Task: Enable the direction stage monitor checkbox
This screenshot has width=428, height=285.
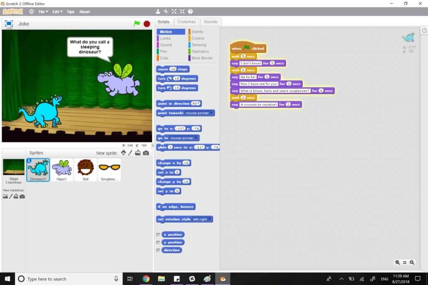Action: click(158, 250)
